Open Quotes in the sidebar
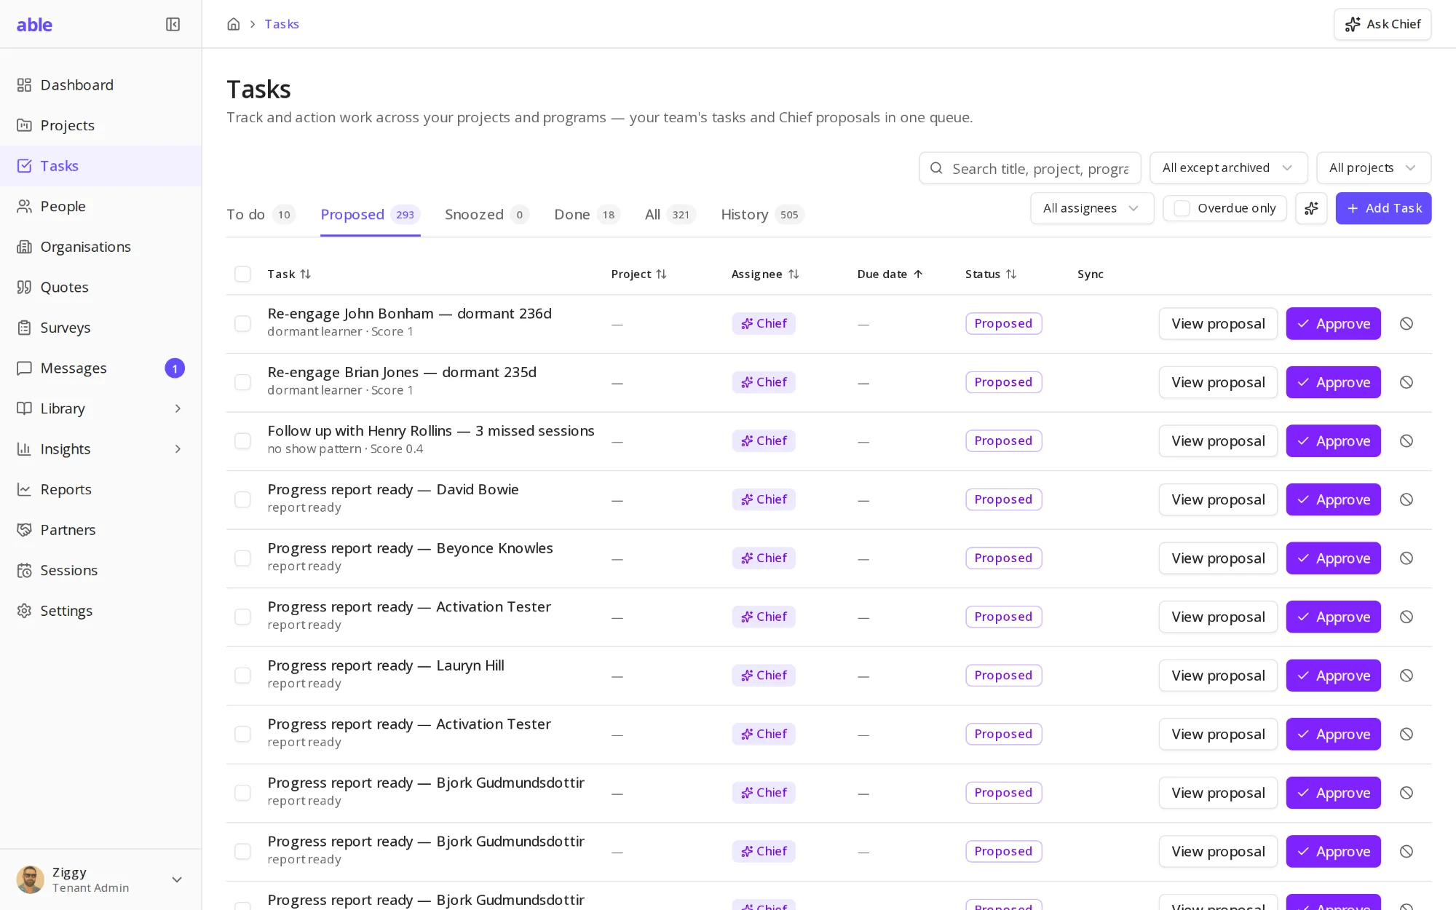The height and width of the screenshot is (910, 1456). tap(100, 287)
